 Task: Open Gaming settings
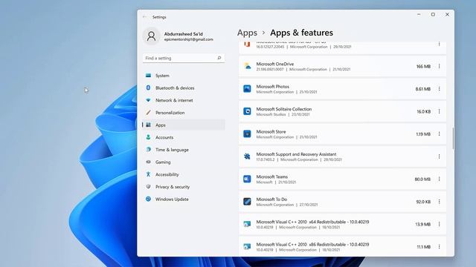click(184, 162)
